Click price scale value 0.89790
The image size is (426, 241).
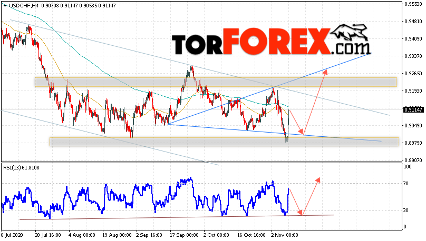413,143
